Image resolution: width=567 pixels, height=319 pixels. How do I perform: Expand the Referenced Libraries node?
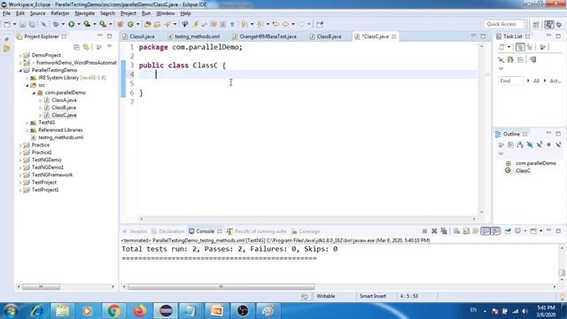click(27, 130)
